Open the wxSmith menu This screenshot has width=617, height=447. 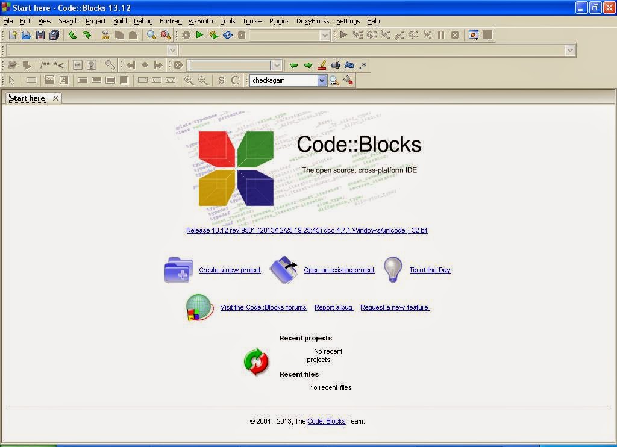coord(201,21)
